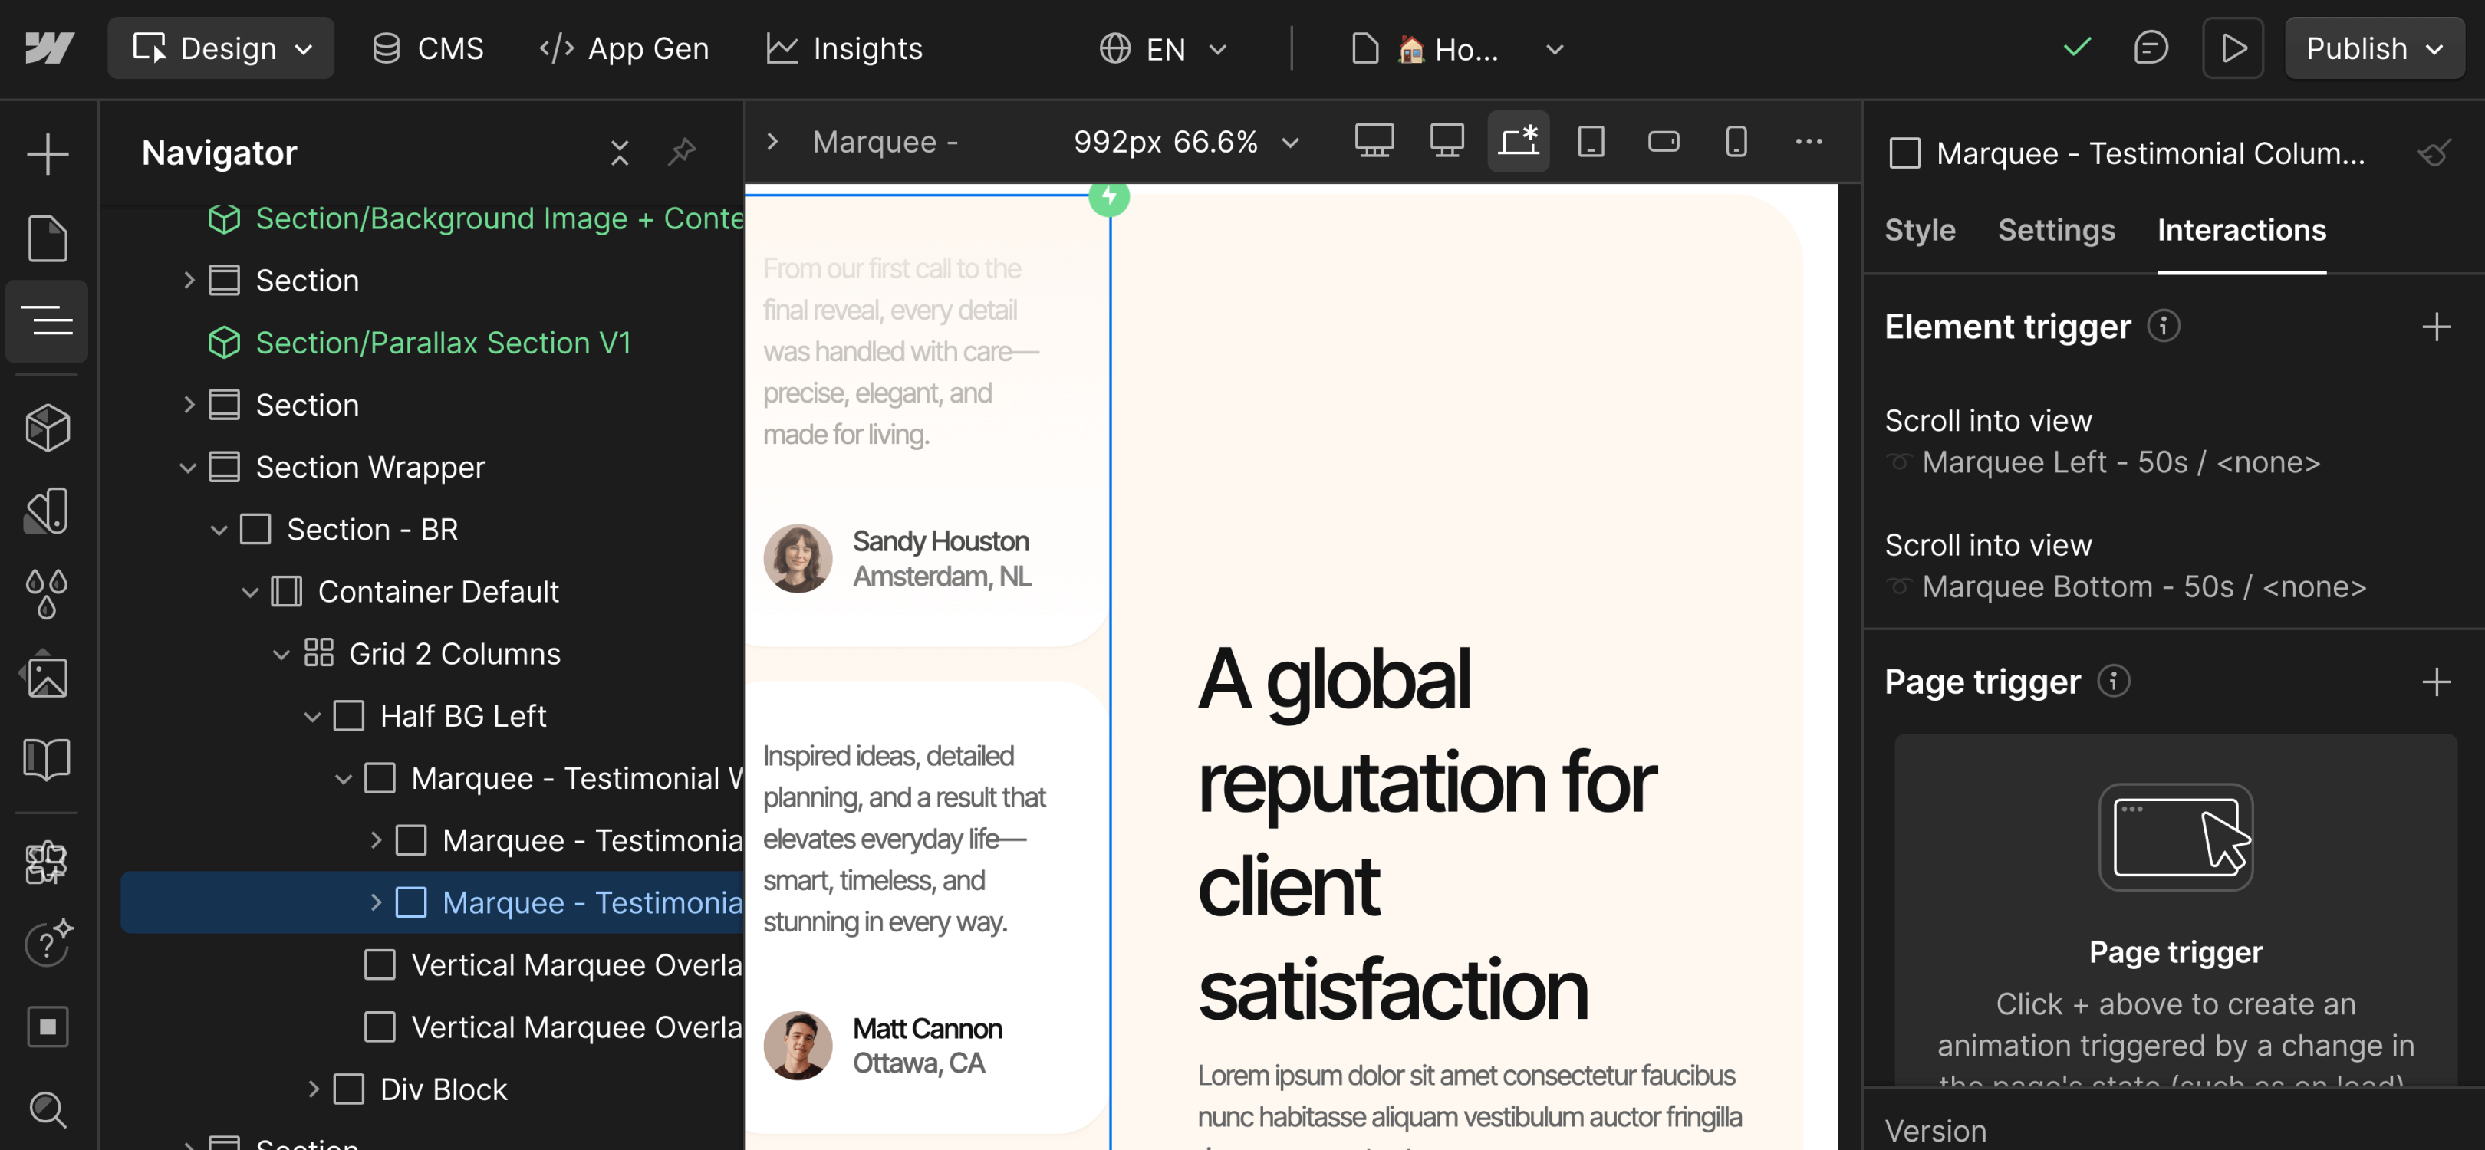Open the Libraries panel
Screen dimensions: 2485x1150
(x=46, y=759)
